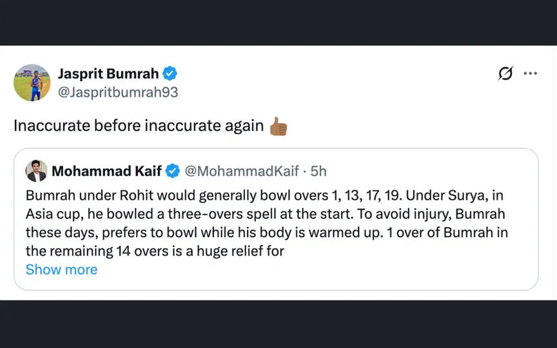Open the 5h timestamp link
557x348 pixels.
point(318,171)
